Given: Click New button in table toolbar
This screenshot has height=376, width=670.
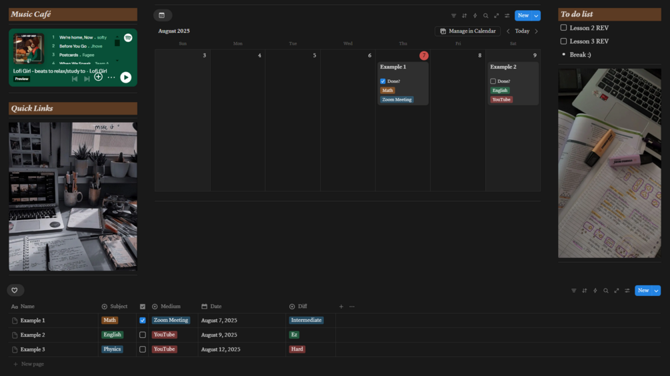Looking at the screenshot, I should (643, 291).
